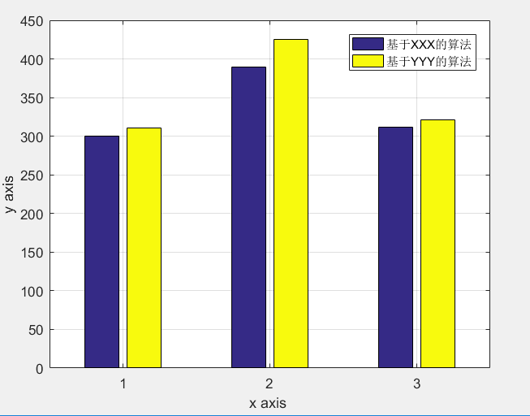530x416 pixels.
Task: Select the 'y axis' label
Action: pyautogui.click(x=9, y=194)
